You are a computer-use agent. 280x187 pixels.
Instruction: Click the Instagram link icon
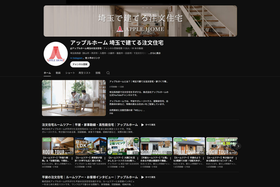[x=71, y=58]
